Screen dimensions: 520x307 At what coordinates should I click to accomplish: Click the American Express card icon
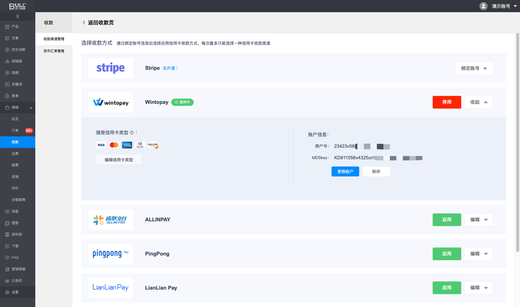click(127, 145)
